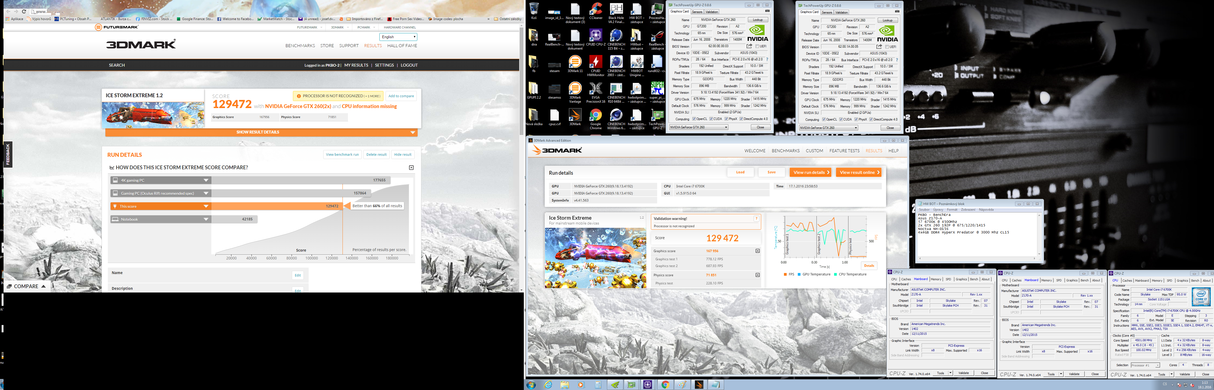Click the Chrome taskbar icon

665,385
